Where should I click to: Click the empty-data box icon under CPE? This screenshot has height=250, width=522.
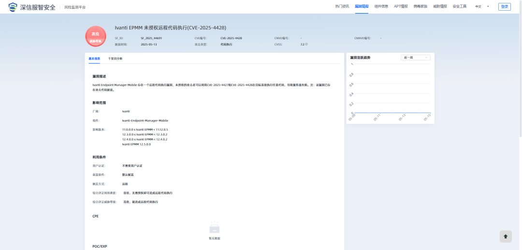click(x=215, y=228)
